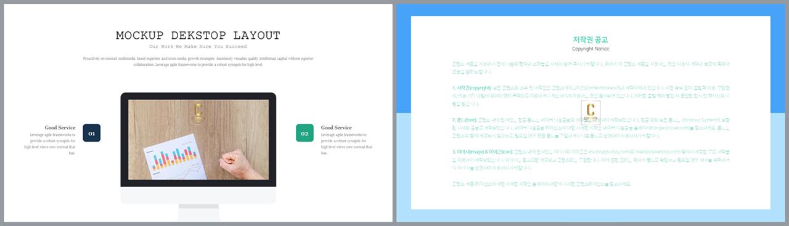Click the description text under right Good Service
The height and width of the screenshot is (226, 789).
346,143
